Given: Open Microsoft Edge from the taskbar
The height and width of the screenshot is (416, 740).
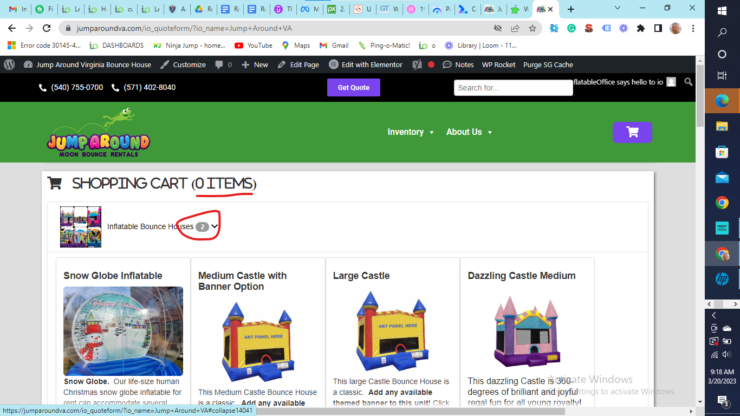Looking at the screenshot, I should click(x=722, y=100).
